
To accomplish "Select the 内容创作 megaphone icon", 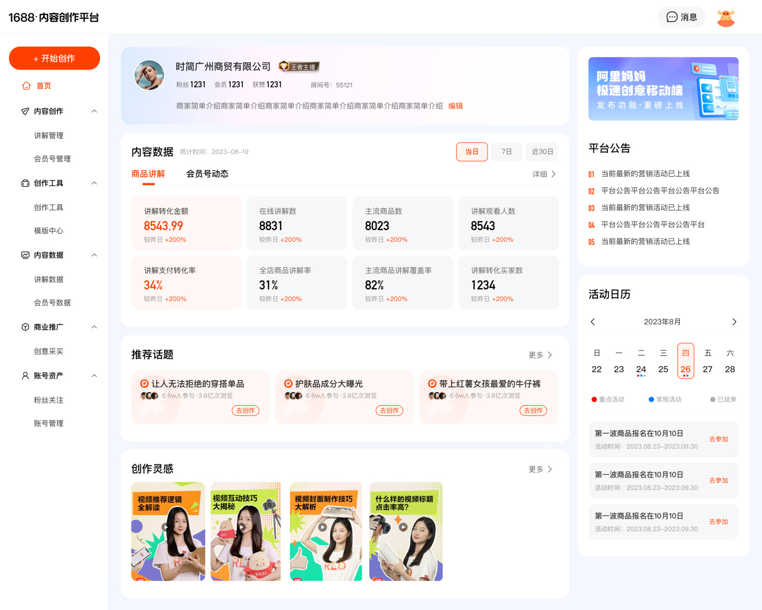I will click(x=25, y=111).
